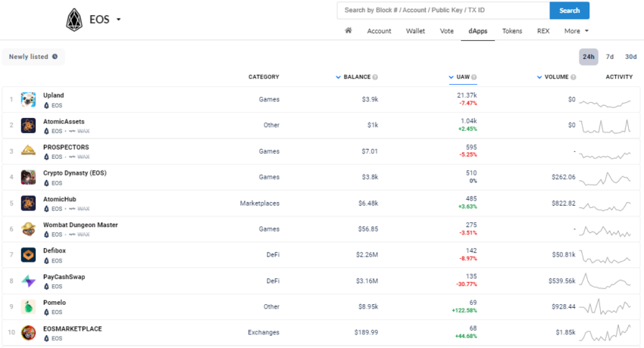View Upland activity sparkline chart
Image resolution: width=644 pixels, height=348 pixels.
point(605,104)
